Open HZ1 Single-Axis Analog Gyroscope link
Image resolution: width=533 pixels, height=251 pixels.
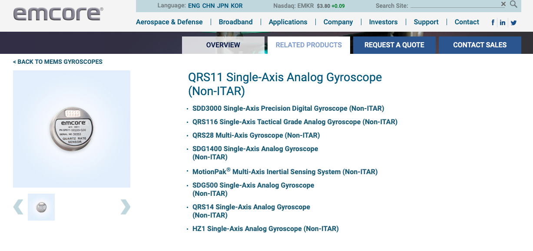click(265, 229)
